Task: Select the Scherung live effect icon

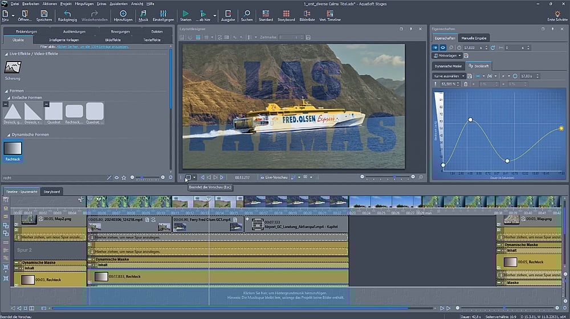Action: pos(13,67)
